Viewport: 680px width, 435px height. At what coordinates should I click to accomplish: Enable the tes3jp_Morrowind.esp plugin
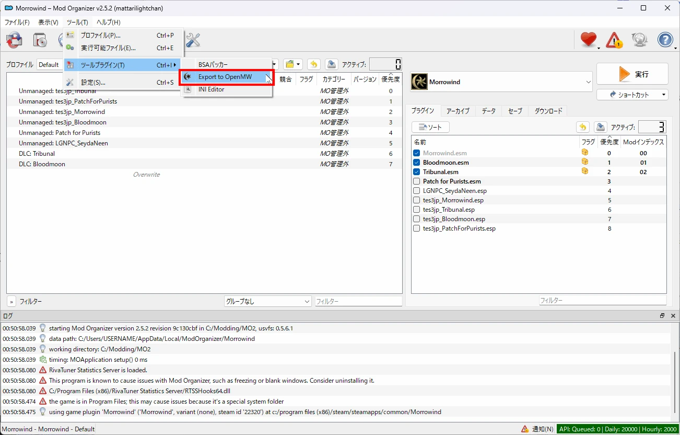(x=416, y=200)
